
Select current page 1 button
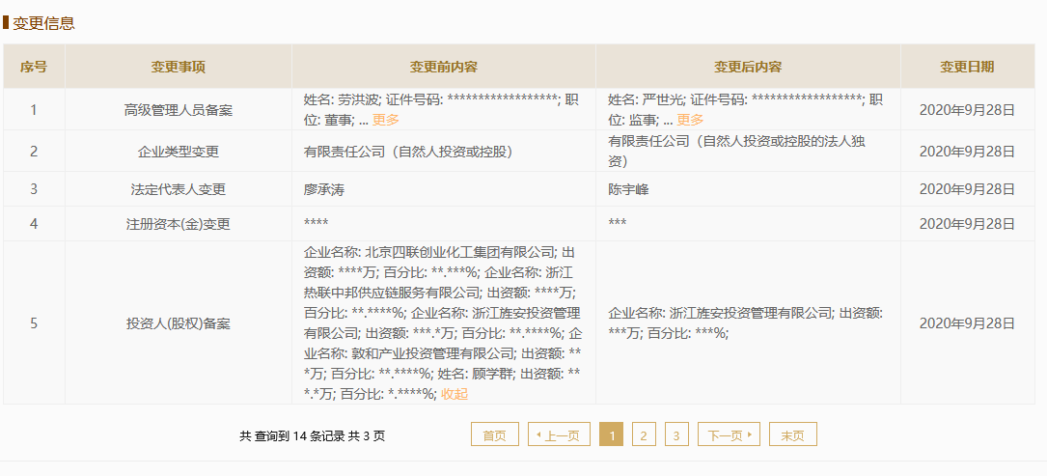[611, 435]
